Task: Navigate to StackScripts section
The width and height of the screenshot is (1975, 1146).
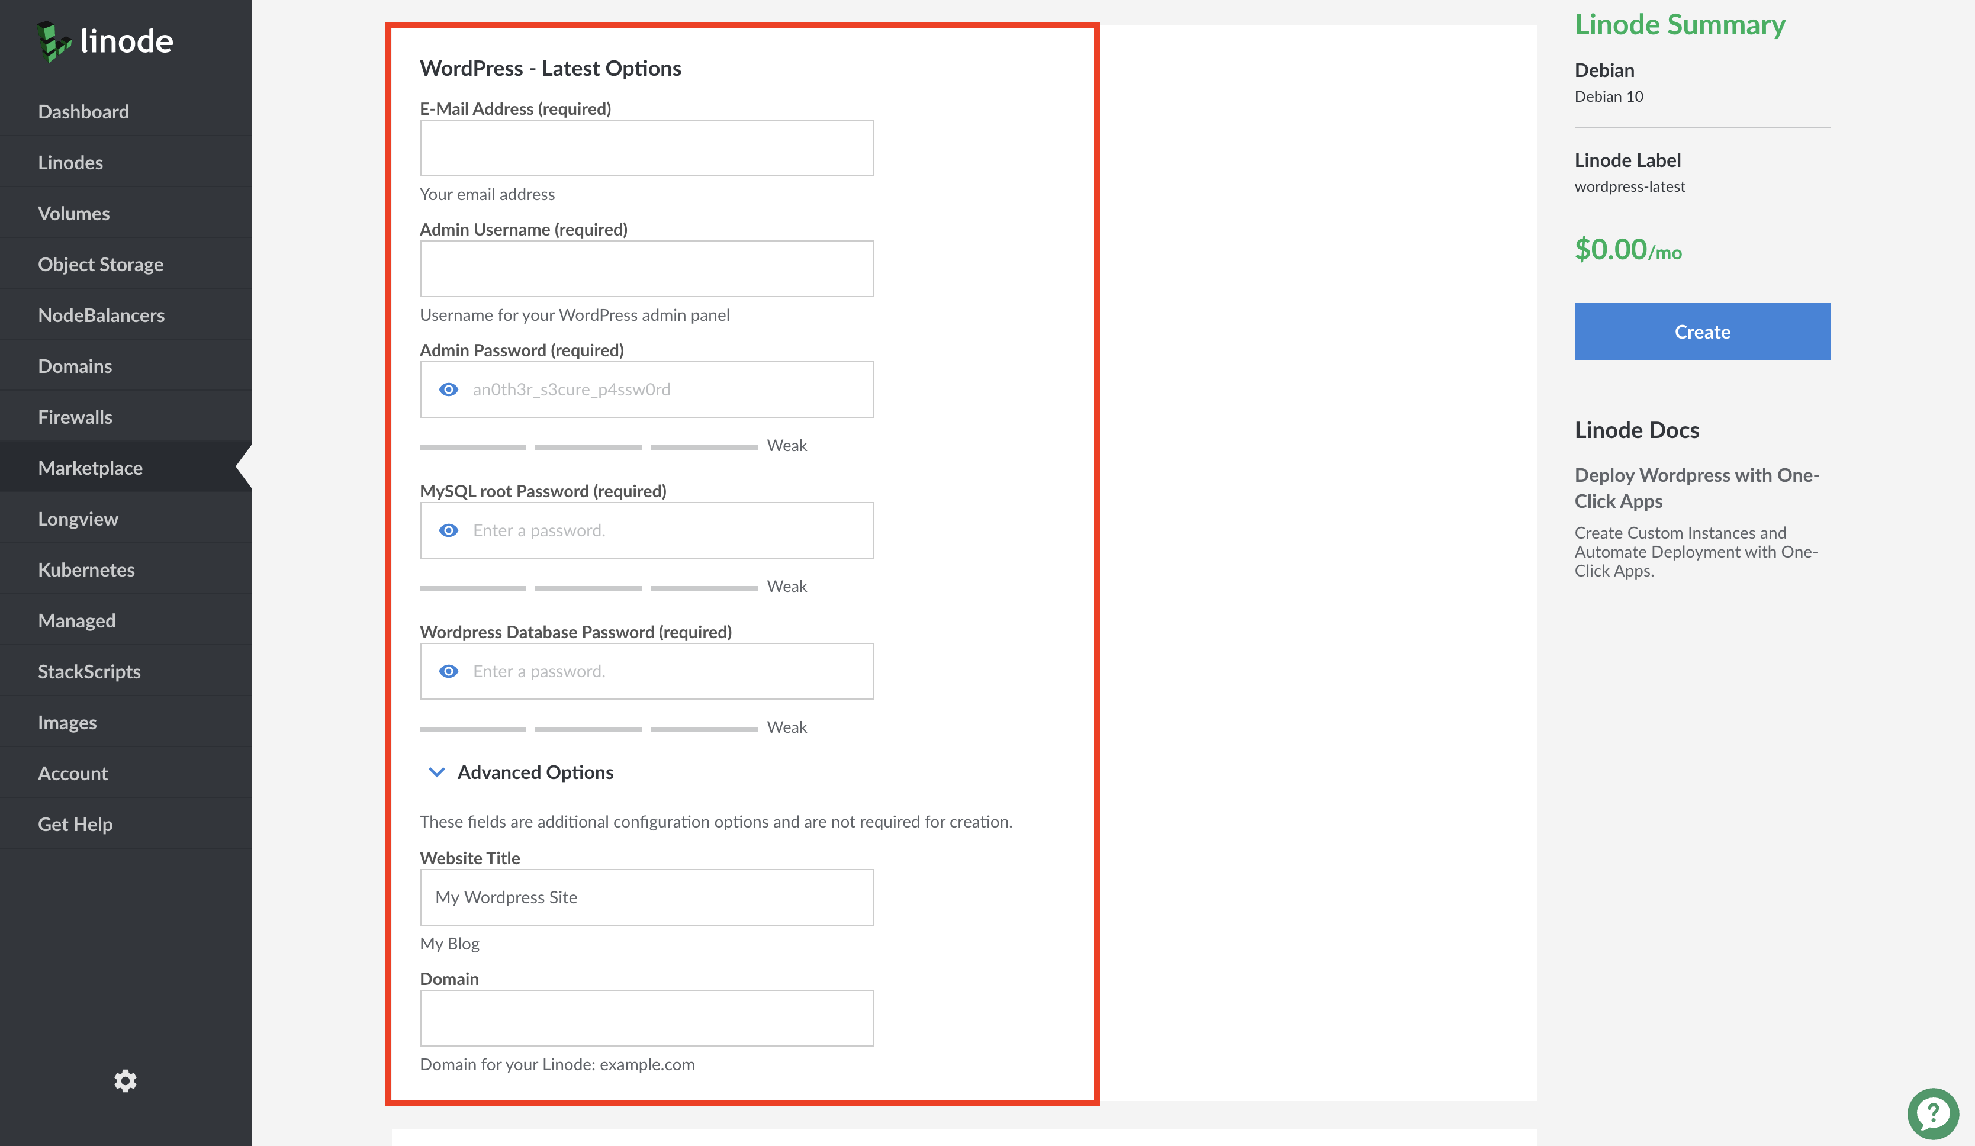Action: coord(89,671)
